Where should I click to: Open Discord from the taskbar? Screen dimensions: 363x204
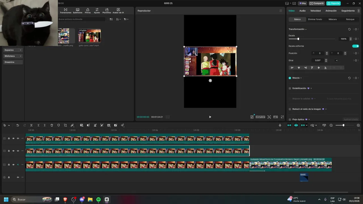(x=82, y=199)
